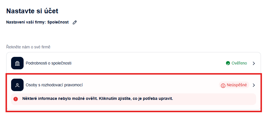Click the red error icon in the alert
This screenshot has width=276, height=116.
tap(16, 99)
